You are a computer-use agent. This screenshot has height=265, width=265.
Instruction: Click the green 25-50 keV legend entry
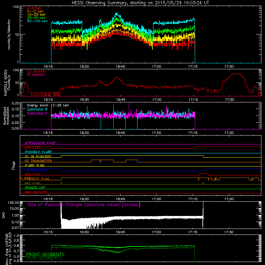36,18
